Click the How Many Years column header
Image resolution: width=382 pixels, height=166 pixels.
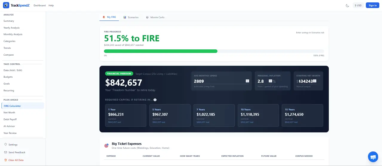pos(190,156)
